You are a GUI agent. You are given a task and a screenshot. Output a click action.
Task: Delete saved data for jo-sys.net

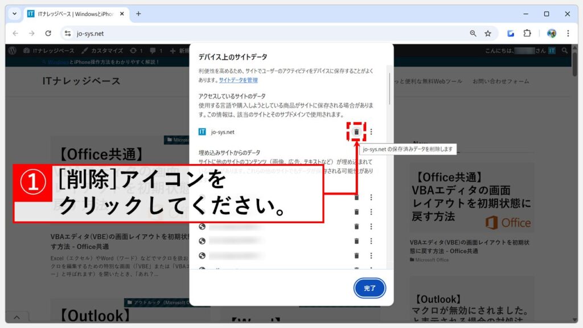(x=356, y=132)
